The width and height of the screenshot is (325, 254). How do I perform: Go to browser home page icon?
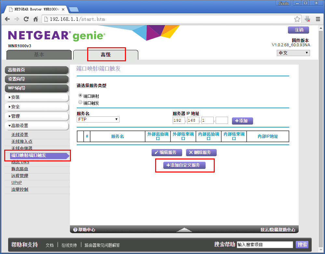point(36,19)
